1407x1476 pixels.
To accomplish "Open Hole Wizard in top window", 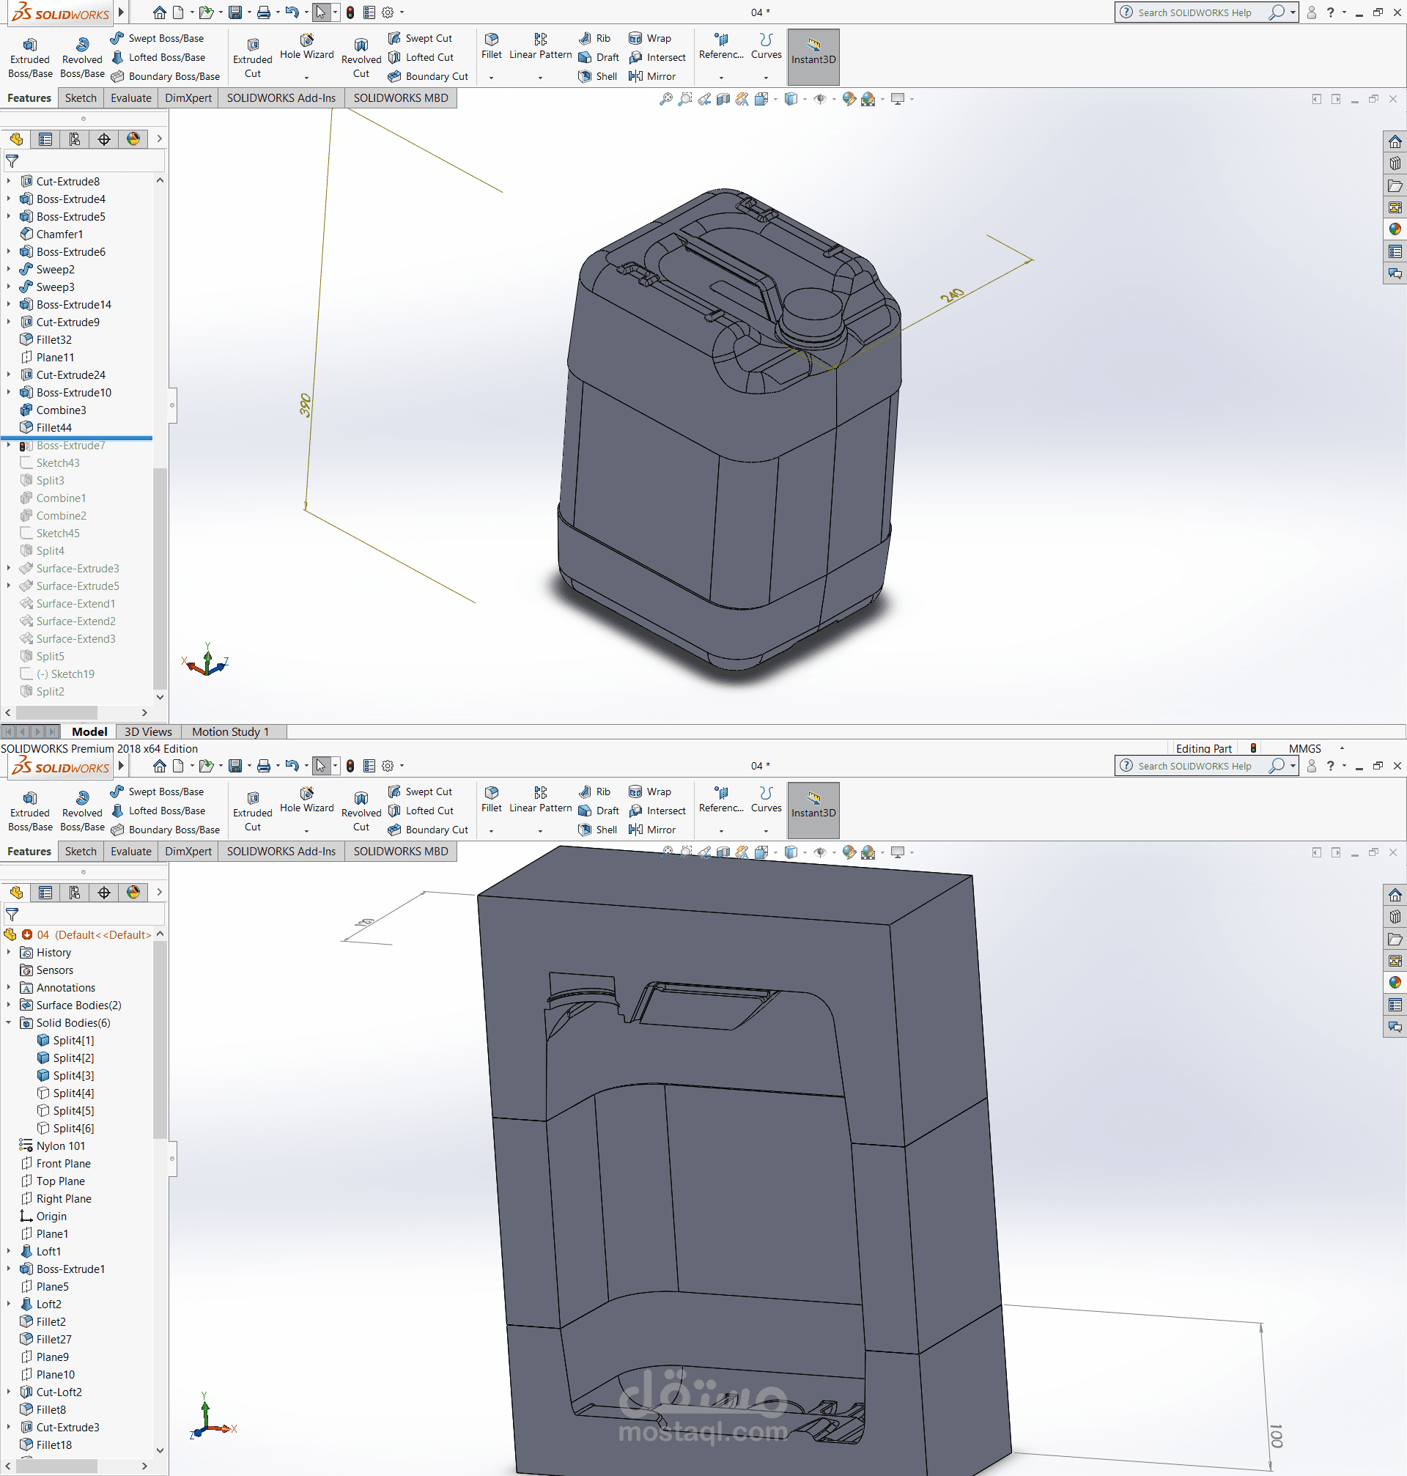I will 307,46.
